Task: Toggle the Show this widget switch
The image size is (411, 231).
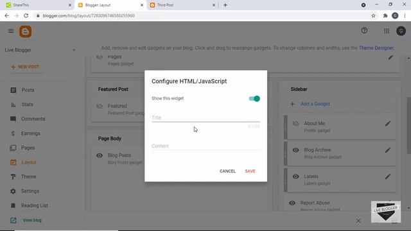Action: click(254, 98)
